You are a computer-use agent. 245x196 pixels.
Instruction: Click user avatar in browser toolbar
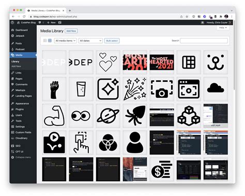(226, 16)
